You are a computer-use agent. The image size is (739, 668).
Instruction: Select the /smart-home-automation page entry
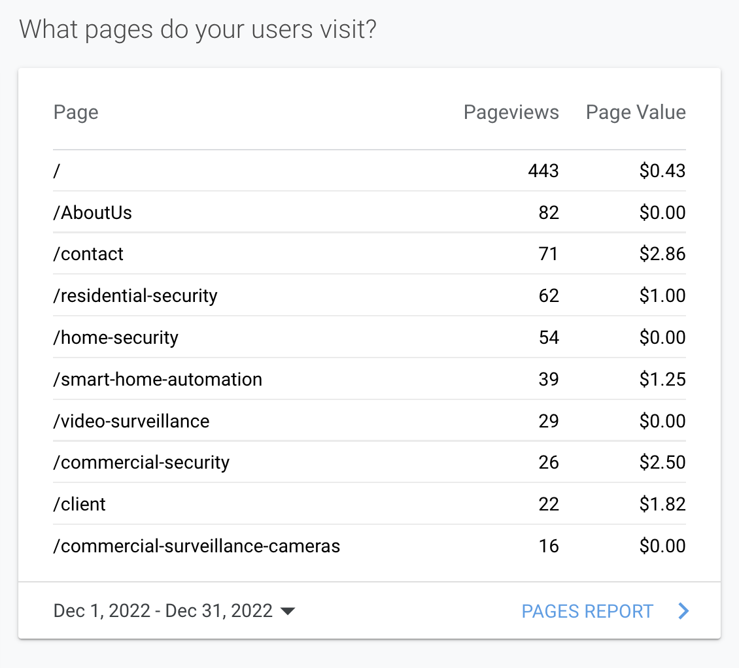158,380
